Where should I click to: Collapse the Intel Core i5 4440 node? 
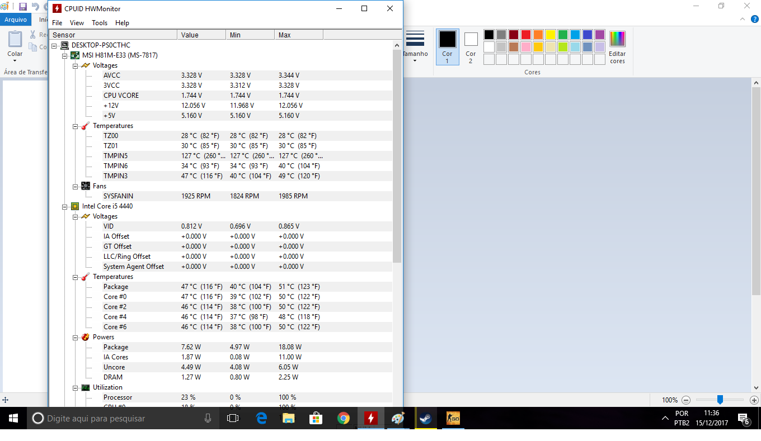coord(64,206)
